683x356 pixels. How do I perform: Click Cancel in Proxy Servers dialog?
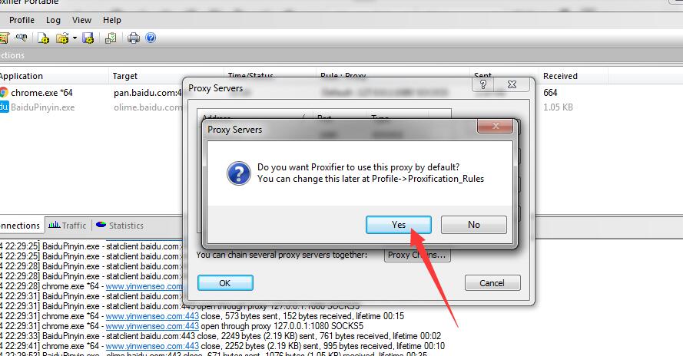pos(492,283)
